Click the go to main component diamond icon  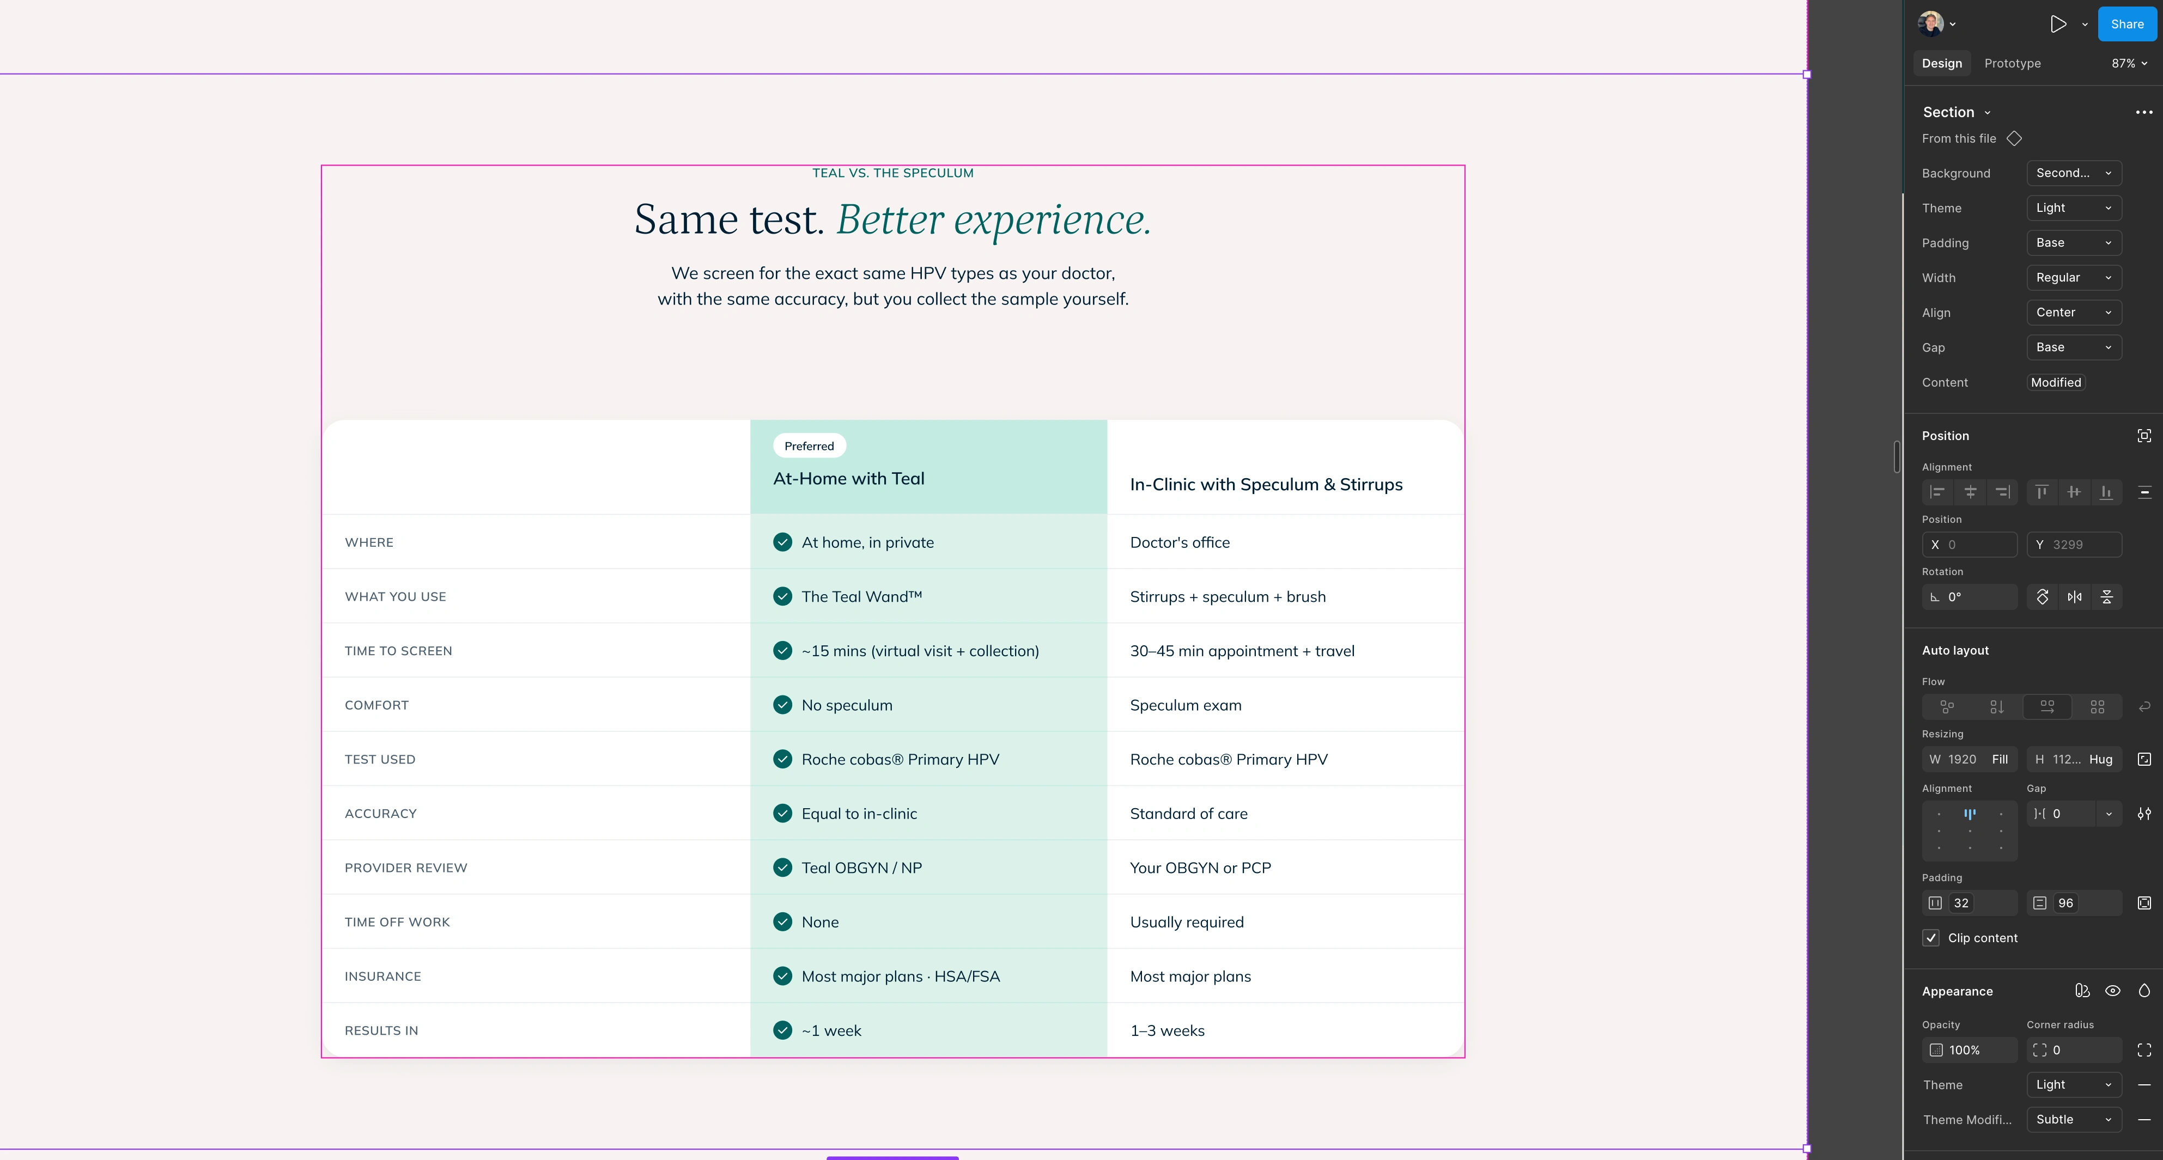2014,138
